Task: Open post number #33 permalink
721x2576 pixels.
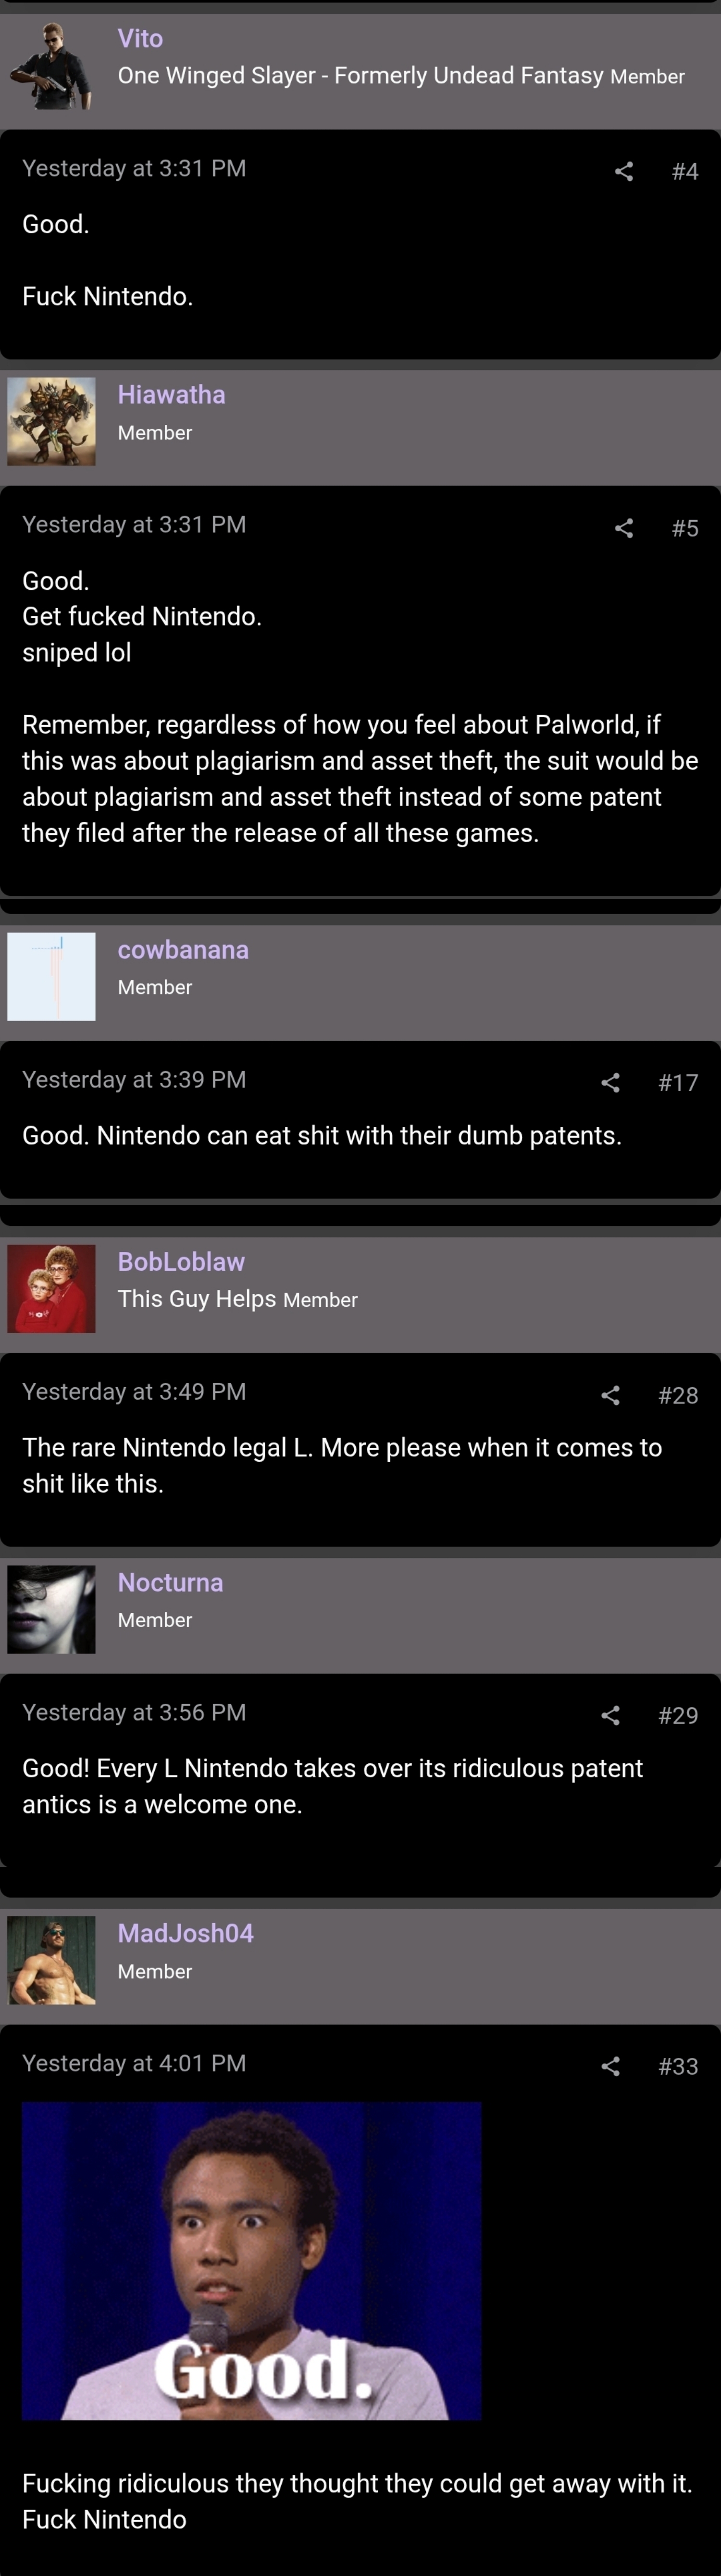Action: click(x=678, y=2067)
